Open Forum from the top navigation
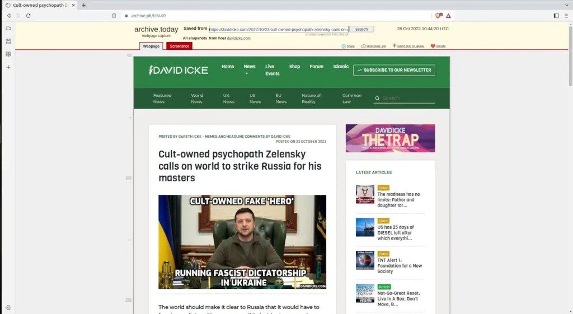Image resolution: width=573 pixels, height=314 pixels. pos(317,67)
